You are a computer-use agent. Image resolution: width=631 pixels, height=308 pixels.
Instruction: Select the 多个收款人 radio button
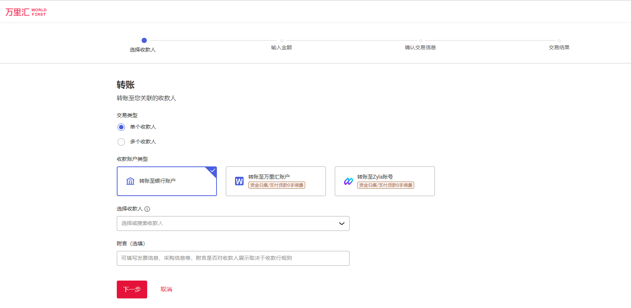click(121, 142)
